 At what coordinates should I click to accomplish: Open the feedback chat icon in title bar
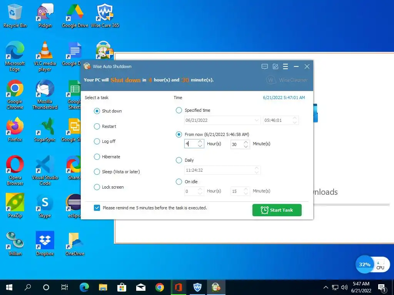pos(265,66)
